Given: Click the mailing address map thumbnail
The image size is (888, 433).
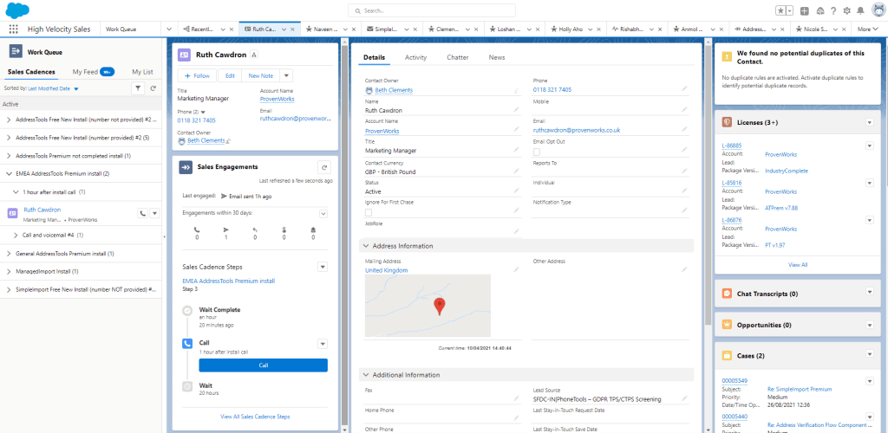Looking at the screenshot, I should [428, 306].
